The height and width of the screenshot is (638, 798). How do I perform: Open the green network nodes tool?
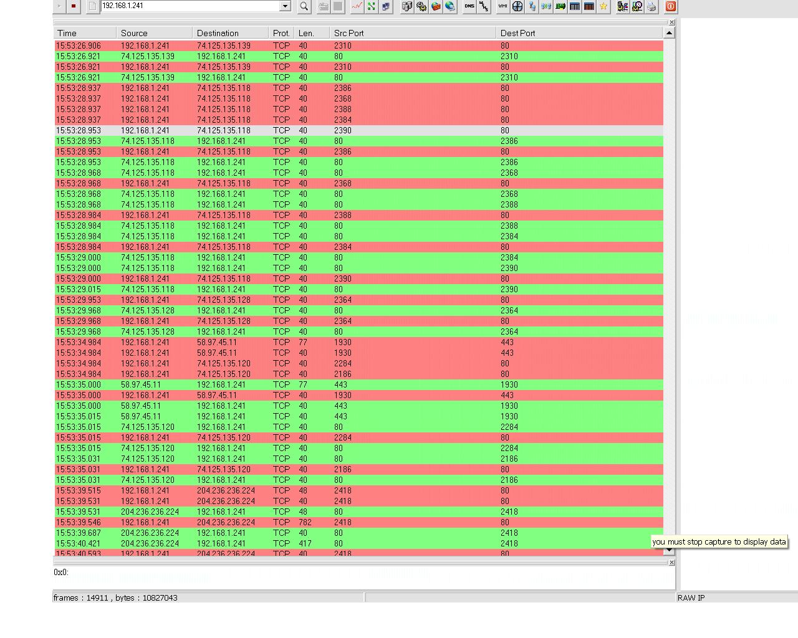point(372,6)
